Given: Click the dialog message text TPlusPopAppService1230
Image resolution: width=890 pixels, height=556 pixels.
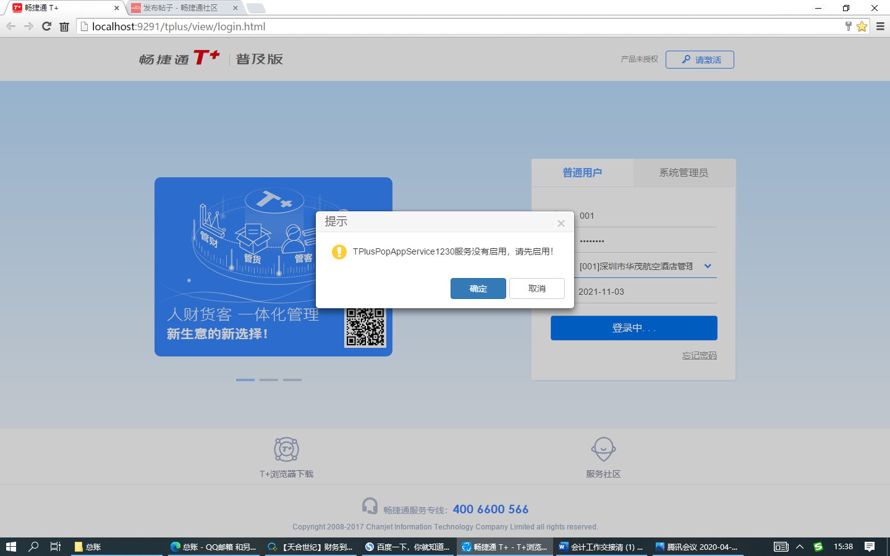Looking at the screenshot, I should pyautogui.click(x=453, y=251).
